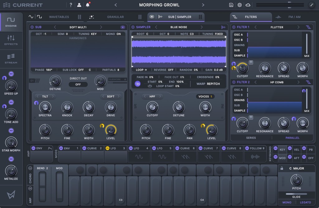Open the HPF filter type dropdown

click(152, 97)
